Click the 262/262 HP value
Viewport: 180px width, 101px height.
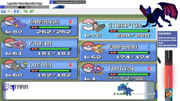tap(54, 32)
